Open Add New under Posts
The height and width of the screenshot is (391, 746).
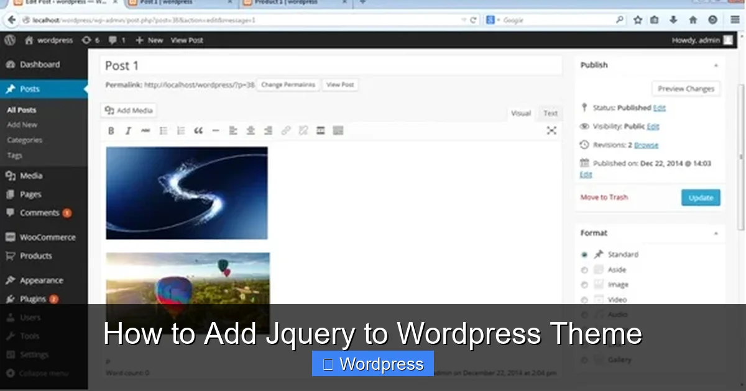tap(22, 125)
